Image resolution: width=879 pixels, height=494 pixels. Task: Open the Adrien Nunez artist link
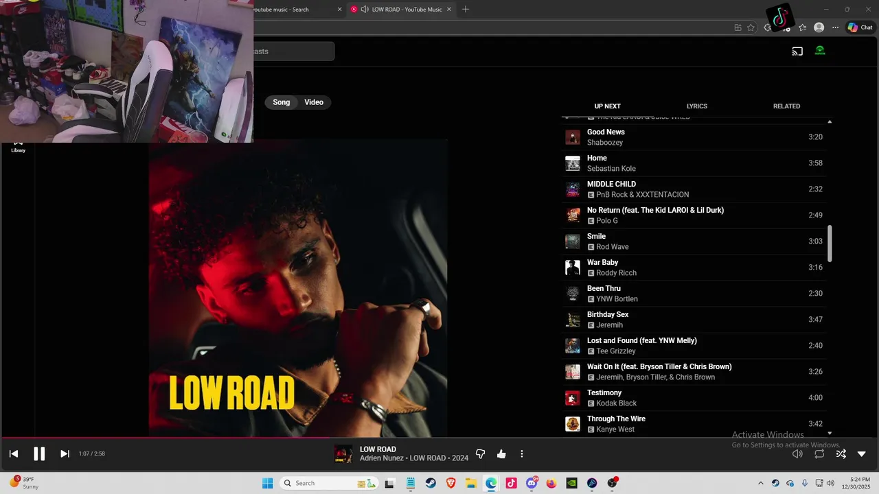[x=383, y=458]
